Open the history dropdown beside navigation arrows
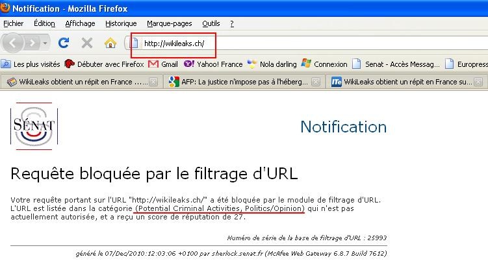488x272 pixels. (x=45, y=43)
